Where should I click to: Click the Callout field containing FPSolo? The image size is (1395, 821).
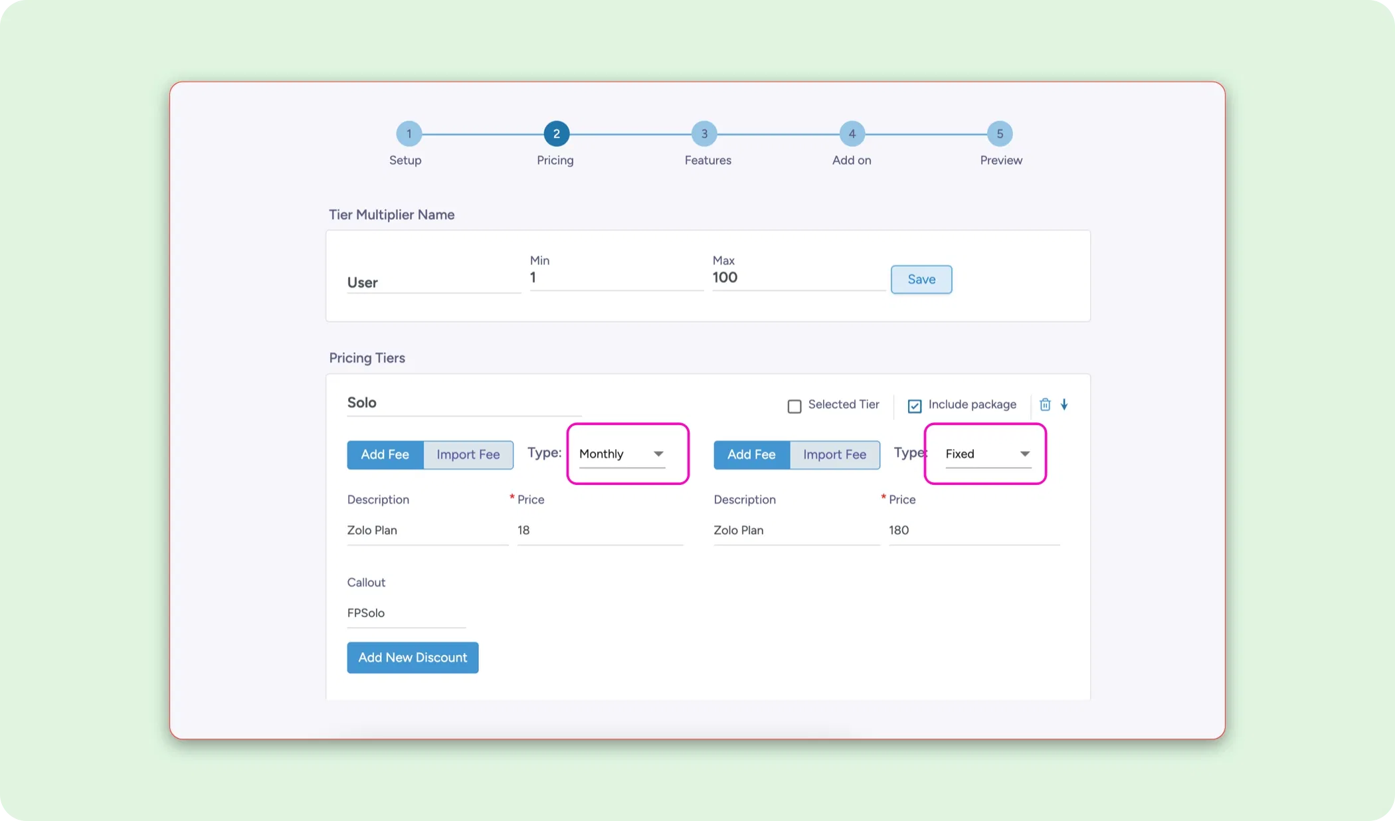coord(405,613)
